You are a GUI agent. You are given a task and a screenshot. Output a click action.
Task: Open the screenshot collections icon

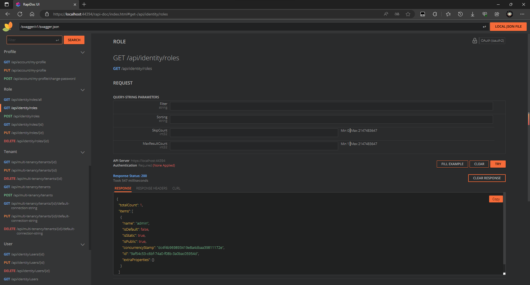pyautogui.click(x=423, y=14)
